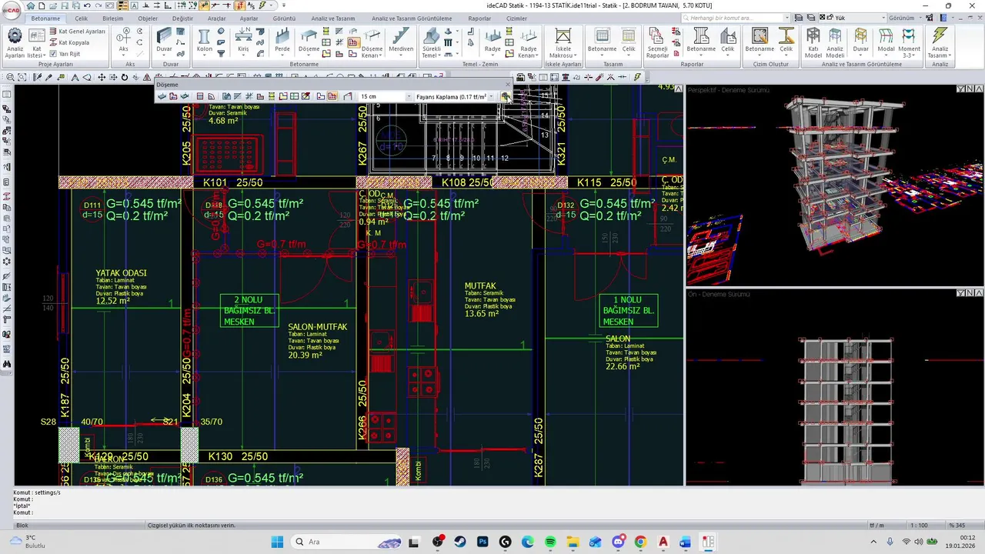Click Çelik in the Tasarım group
The image size is (985, 554).
click(629, 42)
